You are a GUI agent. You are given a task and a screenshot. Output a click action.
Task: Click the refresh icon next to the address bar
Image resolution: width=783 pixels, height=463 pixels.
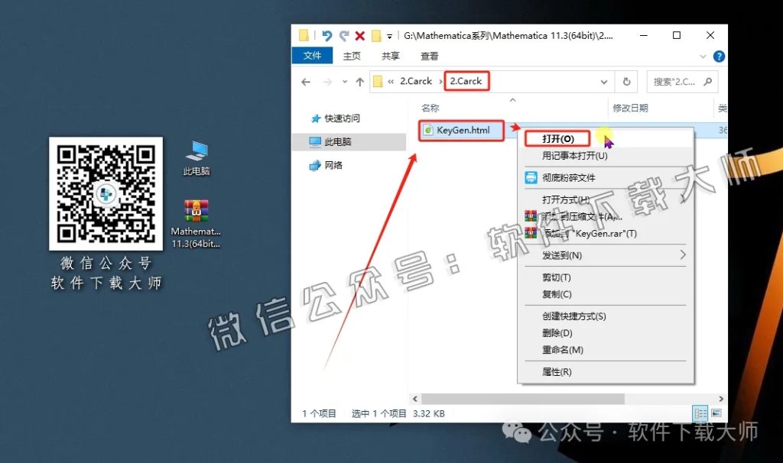627,81
